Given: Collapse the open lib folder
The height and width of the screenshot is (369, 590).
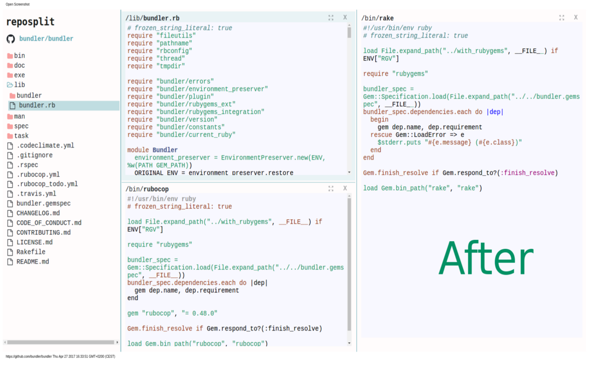Looking at the screenshot, I should pos(16,85).
